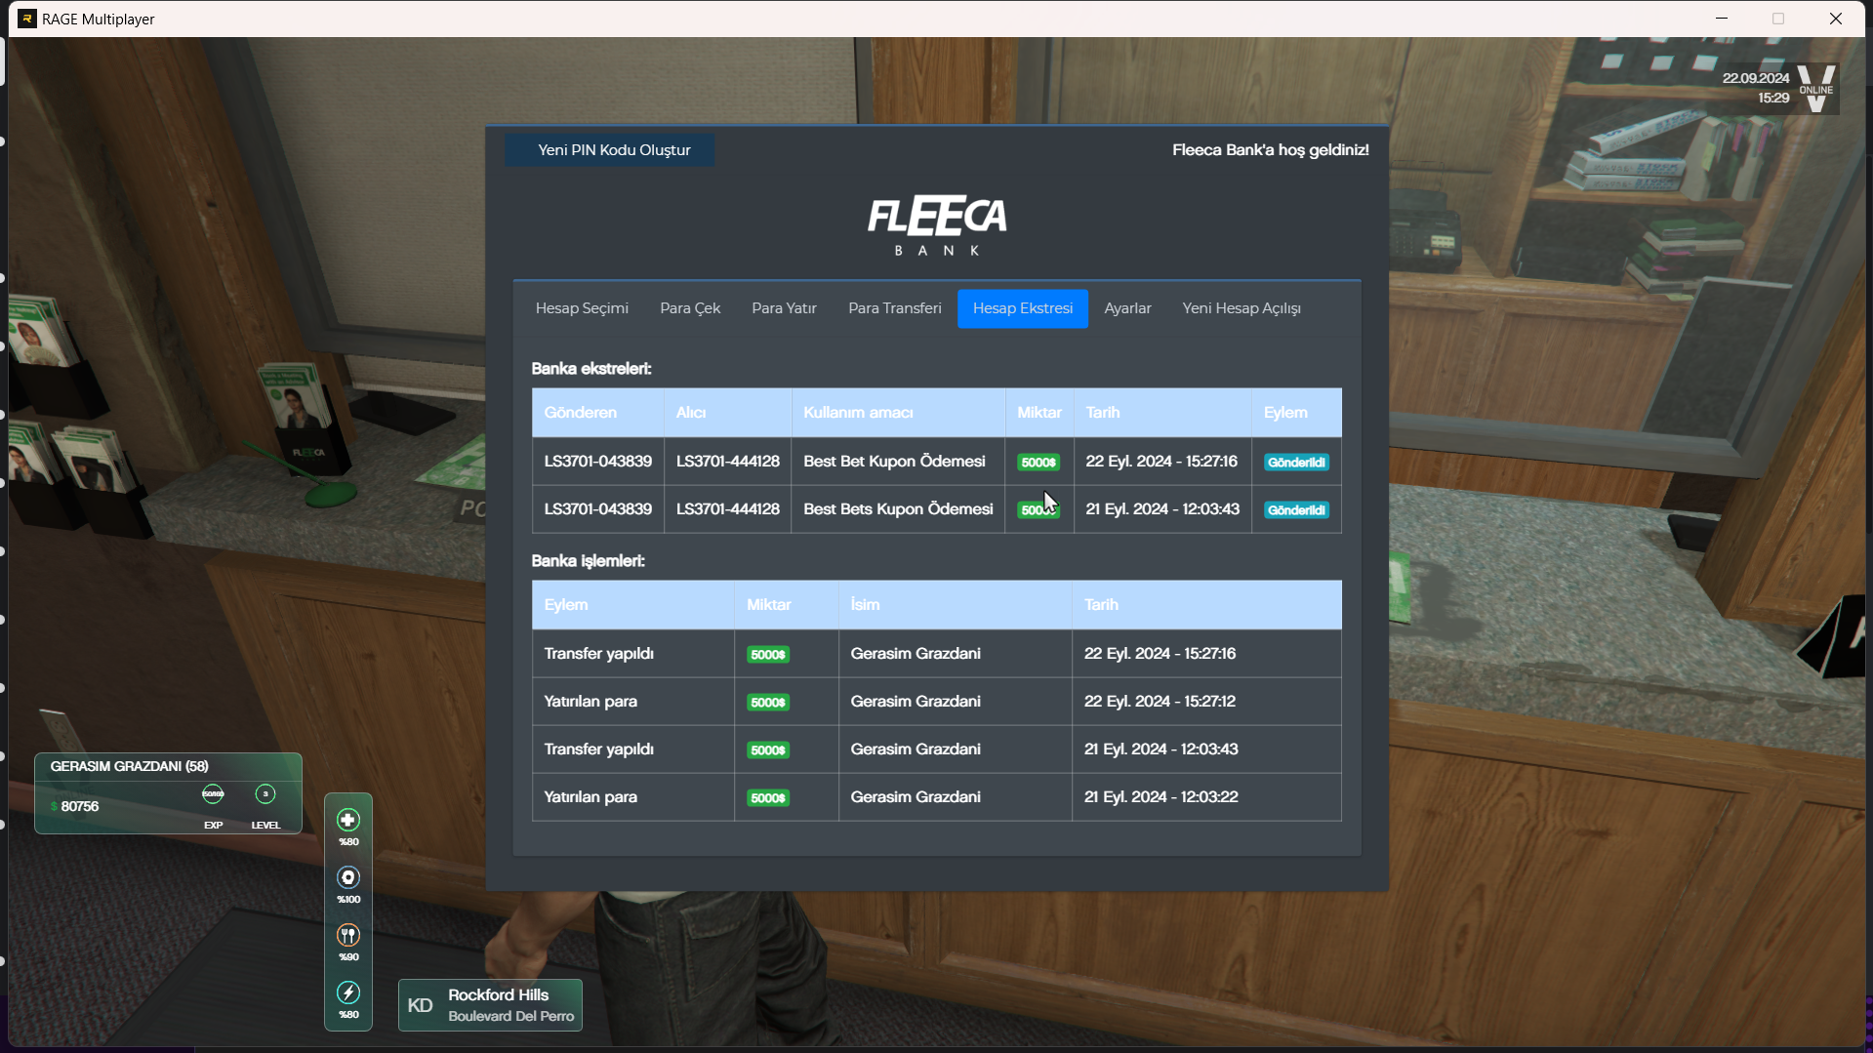Open the Yeni Hesap Açılışı tab
This screenshot has height=1053, width=1873.
point(1242,308)
